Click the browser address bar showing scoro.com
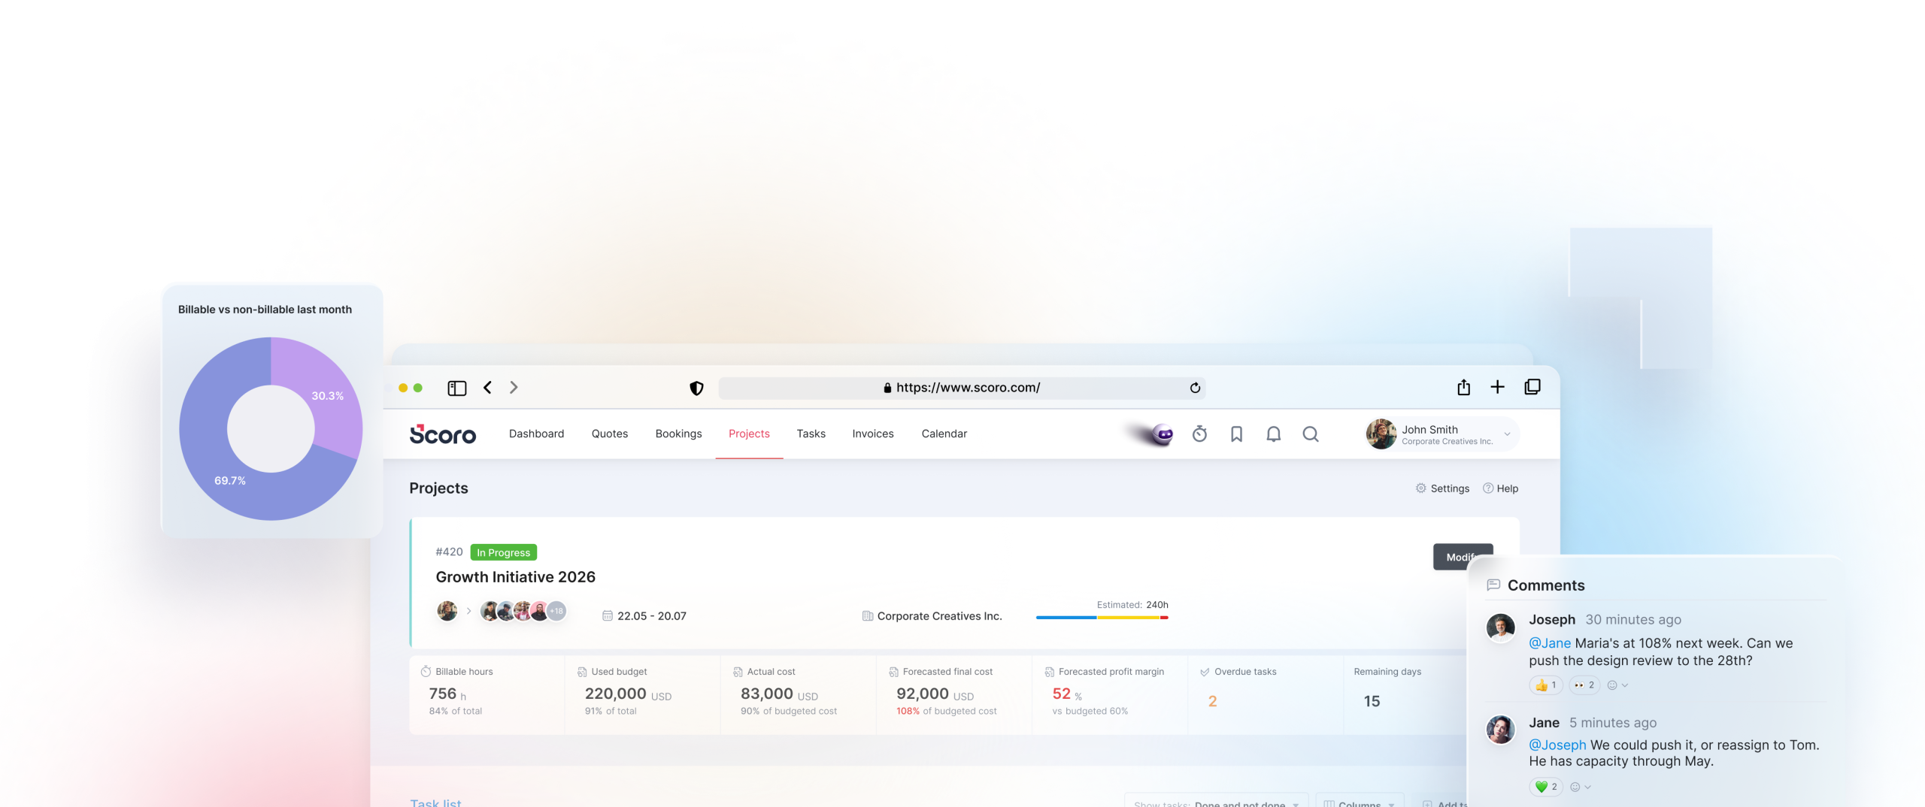 (x=966, y=387)
